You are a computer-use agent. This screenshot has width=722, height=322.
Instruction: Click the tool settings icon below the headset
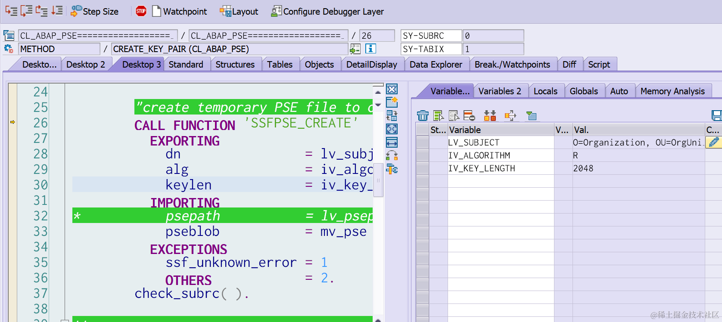tap(392, 169)
